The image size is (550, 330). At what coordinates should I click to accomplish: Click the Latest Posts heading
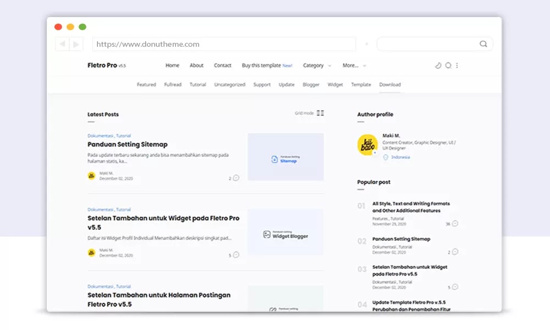tap(103, 114)
